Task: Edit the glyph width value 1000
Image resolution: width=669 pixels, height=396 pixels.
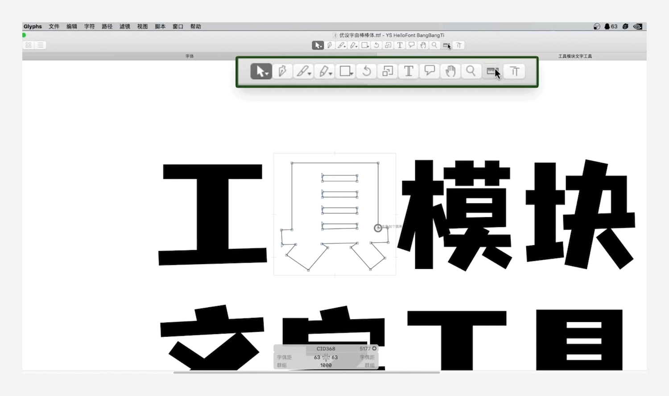Action: [326, 365]
